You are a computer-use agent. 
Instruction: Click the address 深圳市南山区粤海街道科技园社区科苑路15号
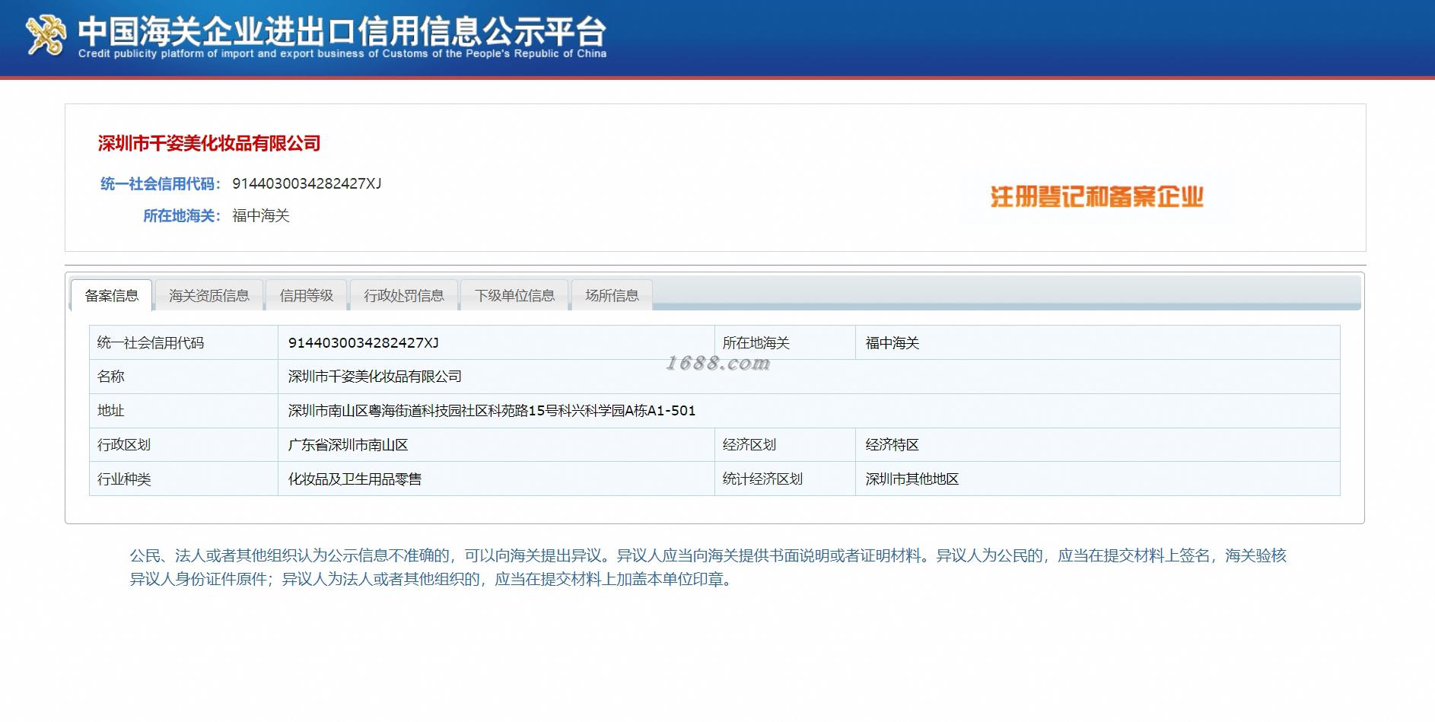coord(492,410)
